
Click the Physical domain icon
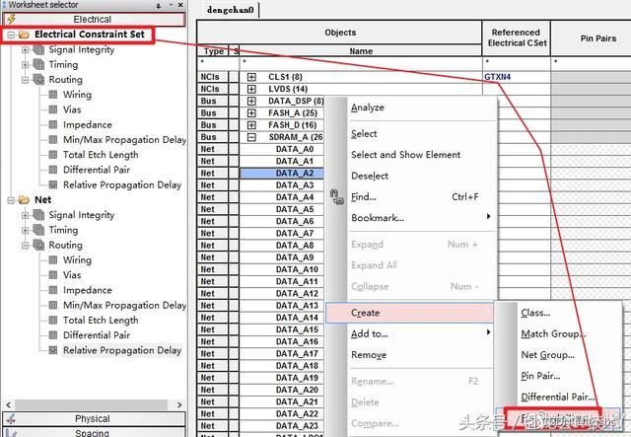coord(13,419)
